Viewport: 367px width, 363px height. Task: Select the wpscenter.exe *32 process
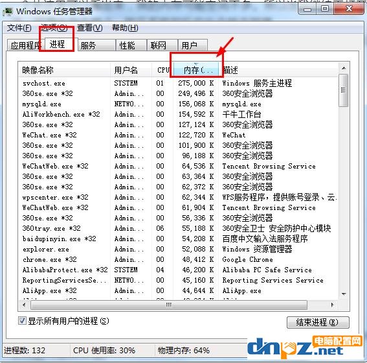click(56, 197)
